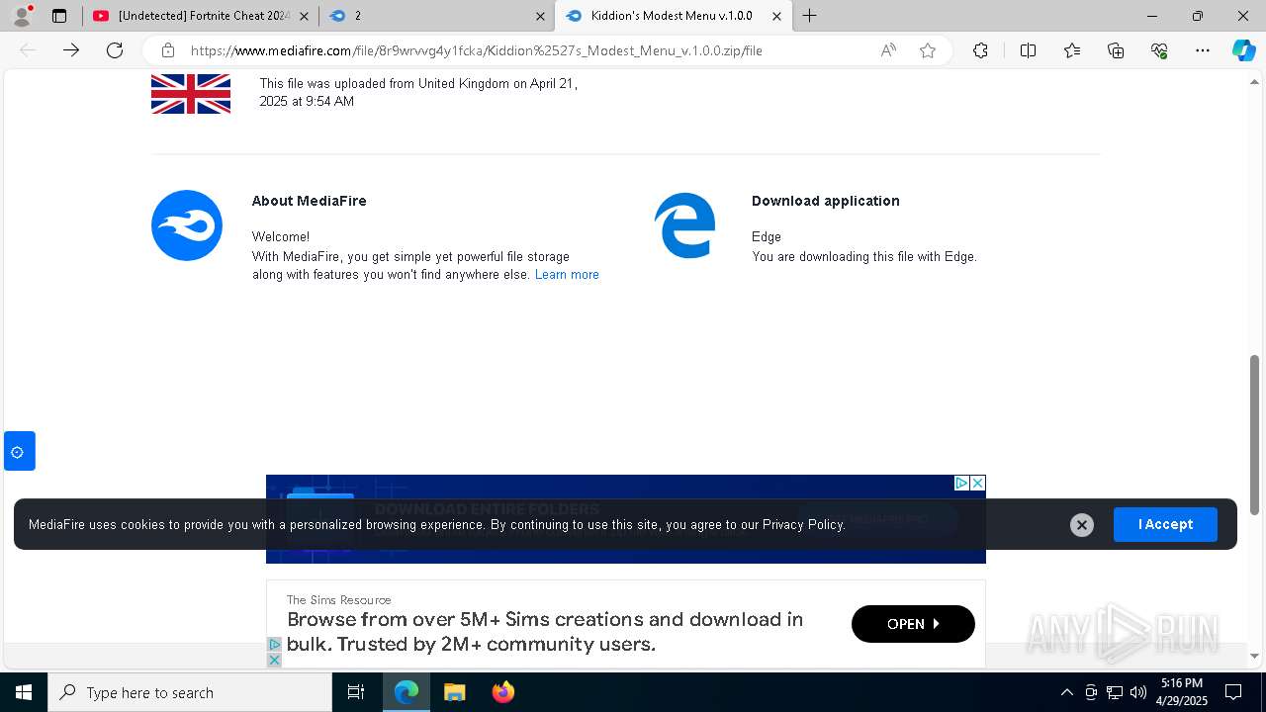1266x712 pixels.
Task: View site information lock icon
Action: pos(168,50)
